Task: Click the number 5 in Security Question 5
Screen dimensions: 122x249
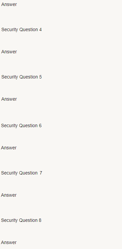Action: (x=40, y=77)
